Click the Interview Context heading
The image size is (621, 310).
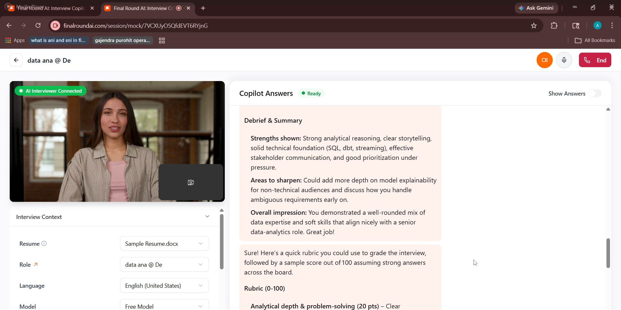pos(39,217)
